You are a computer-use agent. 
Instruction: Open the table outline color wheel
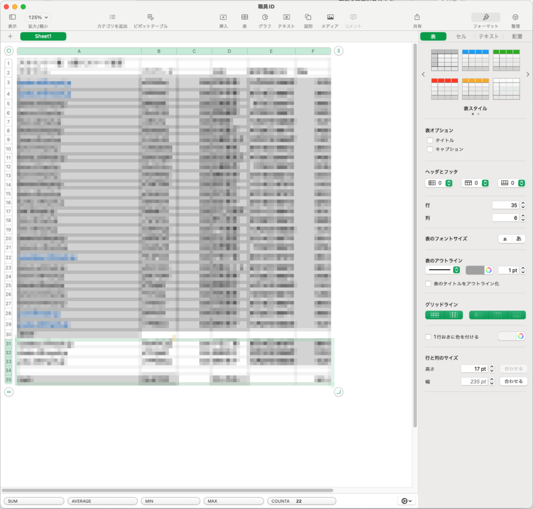488,270
